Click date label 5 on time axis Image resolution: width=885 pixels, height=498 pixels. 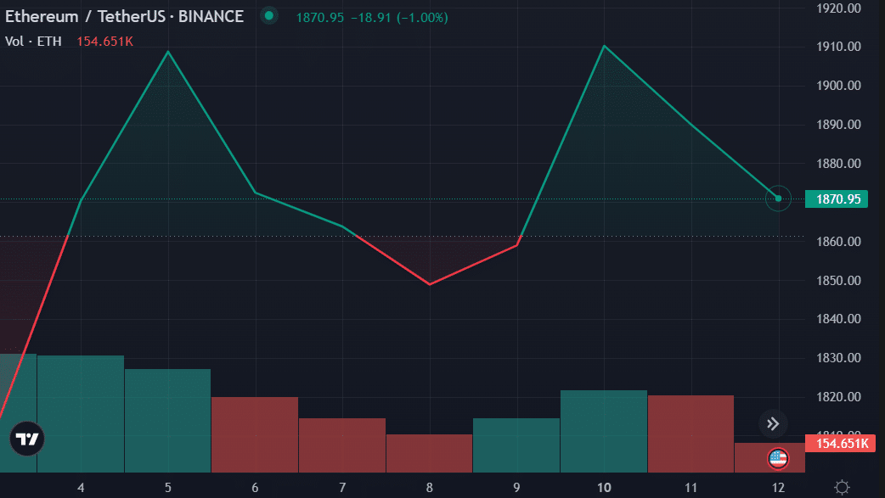(x=167, y=488)
